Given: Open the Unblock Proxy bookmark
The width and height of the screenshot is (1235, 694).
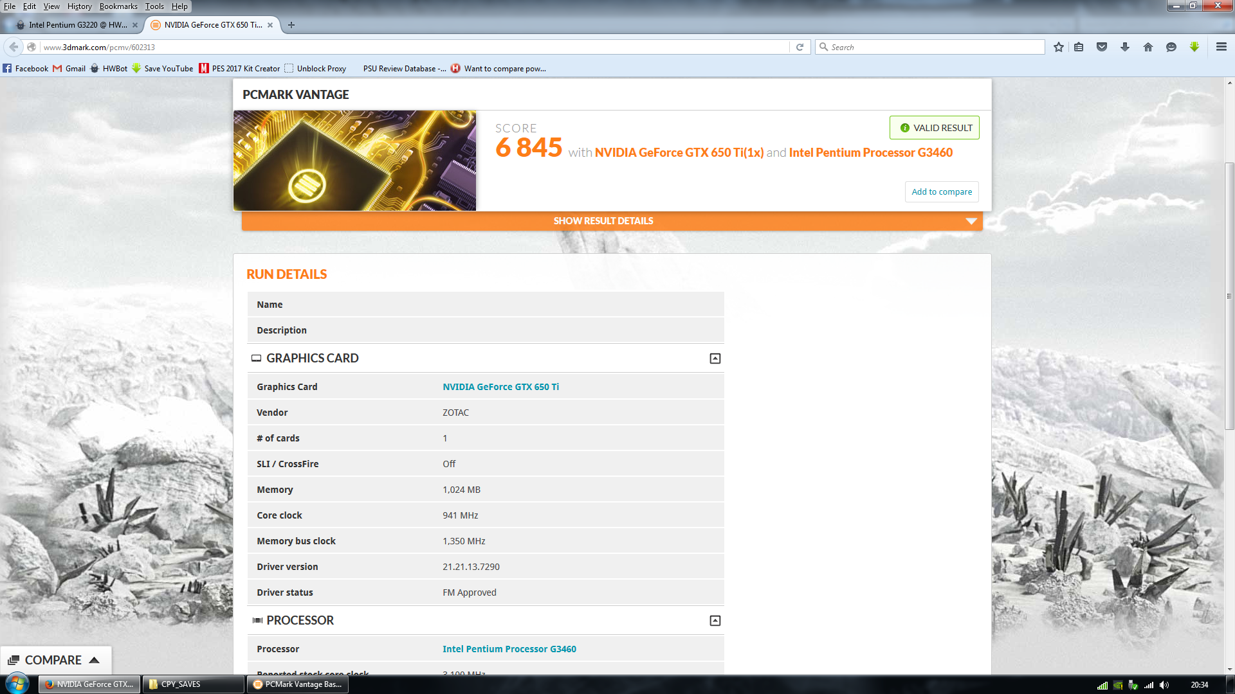Looking at the screenshot, I should point(315,69).
